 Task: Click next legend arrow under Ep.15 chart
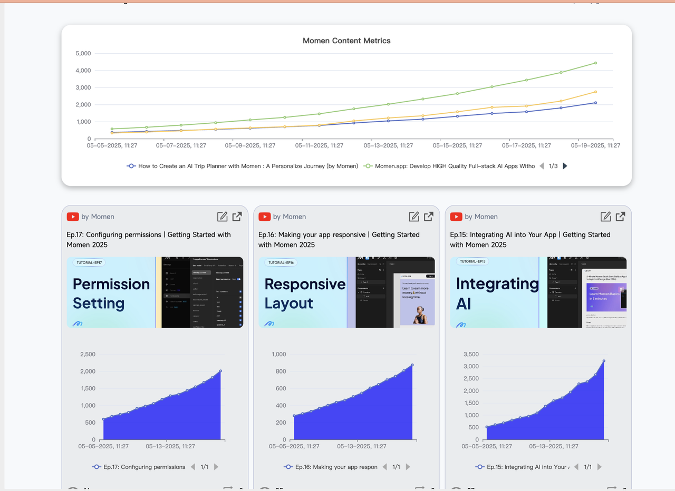[599, 467]
